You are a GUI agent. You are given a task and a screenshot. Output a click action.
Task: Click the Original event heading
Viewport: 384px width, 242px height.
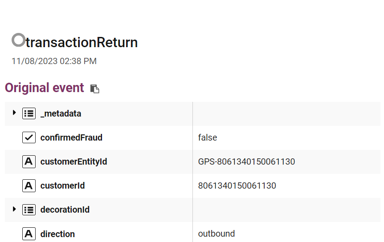coord(45,88)
